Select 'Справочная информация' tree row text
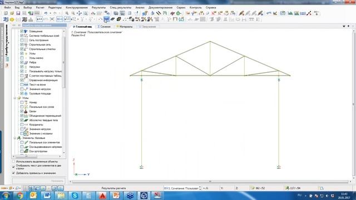 coord(43,80)
